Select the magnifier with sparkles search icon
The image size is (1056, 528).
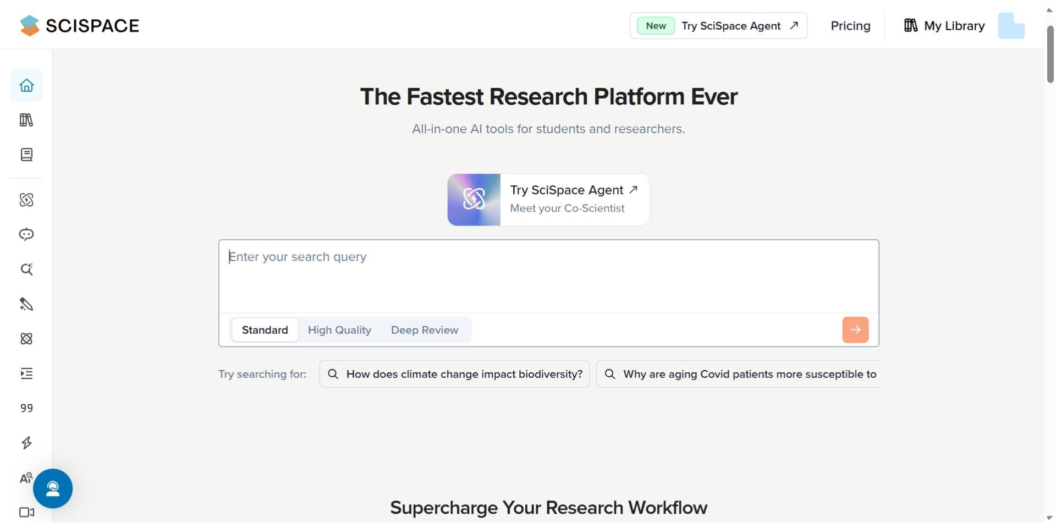click(x=26, y=269)
